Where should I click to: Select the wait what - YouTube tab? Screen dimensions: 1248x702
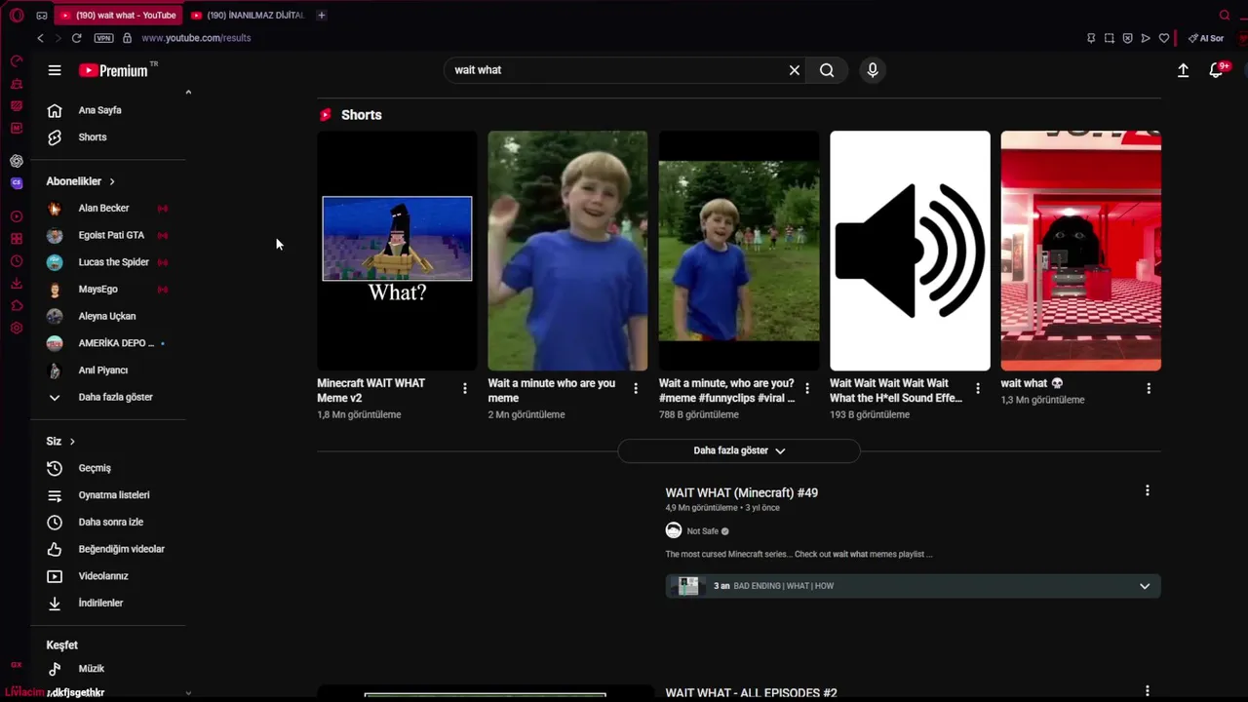coord(118,15)
